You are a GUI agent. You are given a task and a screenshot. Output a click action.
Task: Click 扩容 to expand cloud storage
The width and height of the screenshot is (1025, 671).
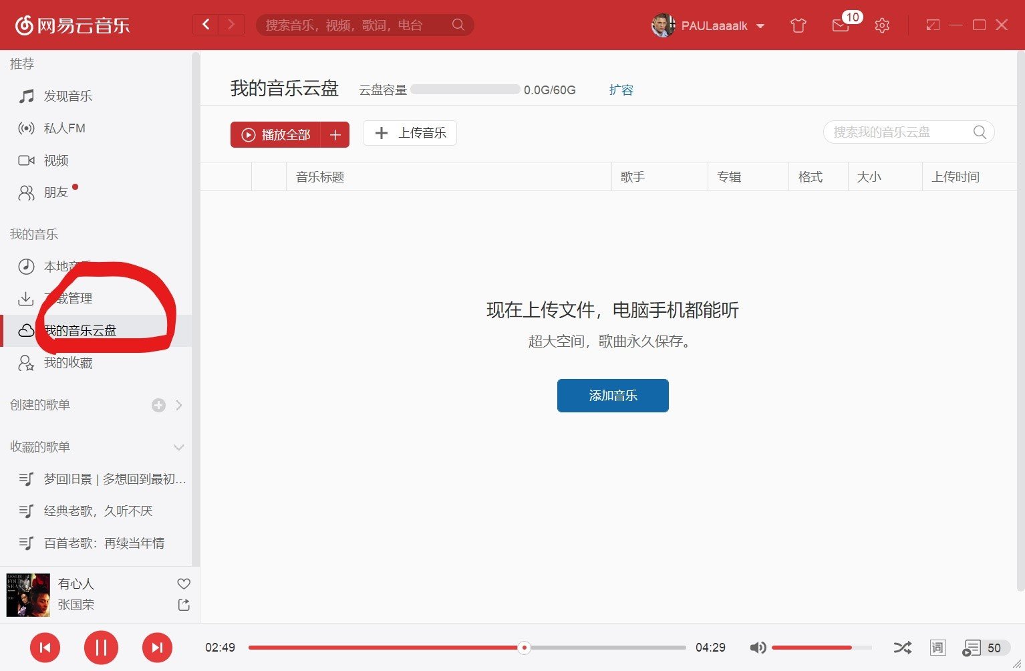click(621, 90)
